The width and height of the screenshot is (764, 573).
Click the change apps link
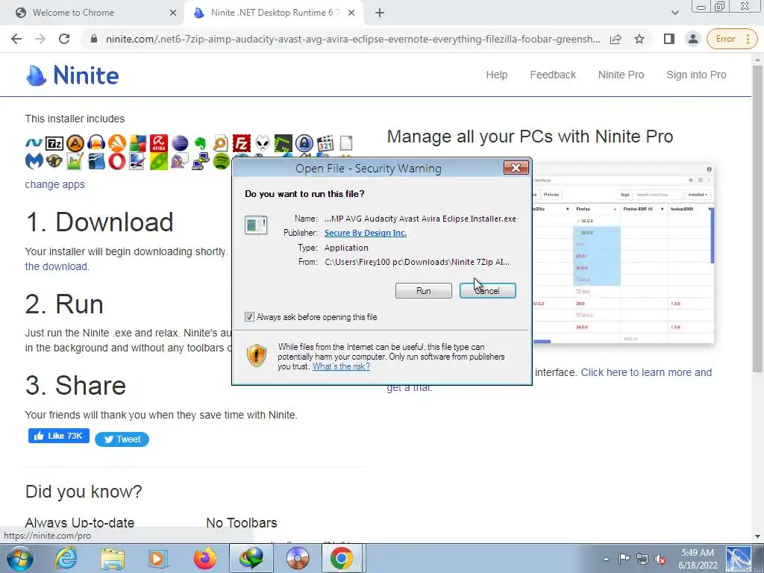click(55, 185)
